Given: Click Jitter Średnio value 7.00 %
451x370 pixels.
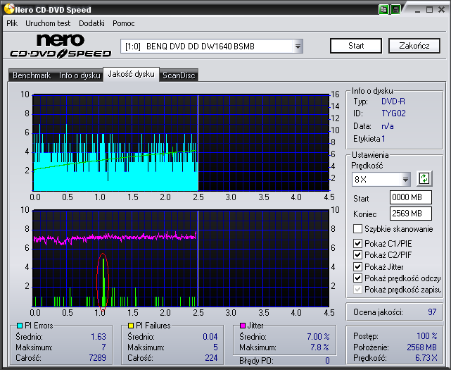Looking at the screenshot, I should [318, 337].
